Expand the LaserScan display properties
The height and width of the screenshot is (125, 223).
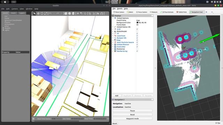click(113, 36)
